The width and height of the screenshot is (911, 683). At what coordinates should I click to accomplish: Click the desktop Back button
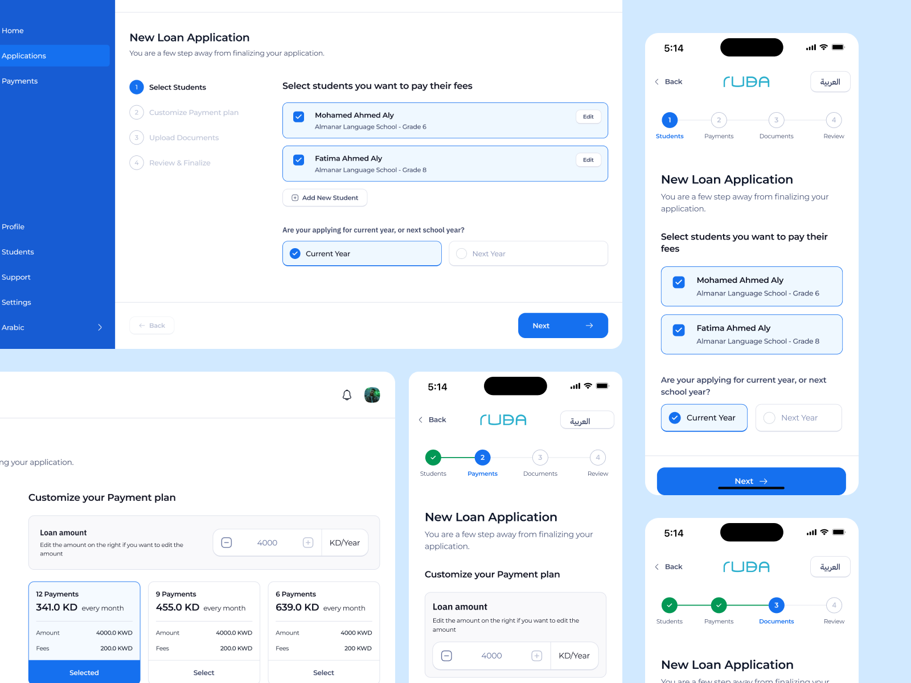point(151,326)
